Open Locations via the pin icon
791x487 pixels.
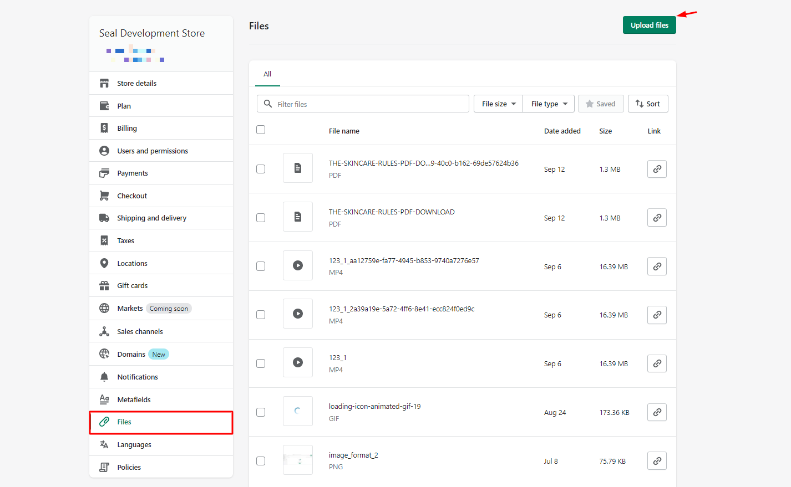click(x=104, y=263)
